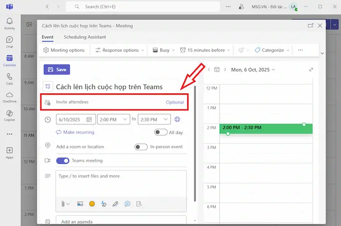341x226 pixels.
Task: Switch to the Scheduling Assistant tab
Action: (85, 37)
